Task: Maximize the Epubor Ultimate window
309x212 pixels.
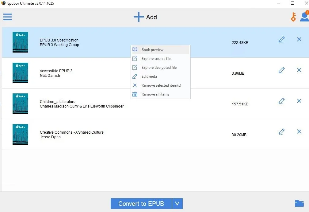Action: point(292,3)
